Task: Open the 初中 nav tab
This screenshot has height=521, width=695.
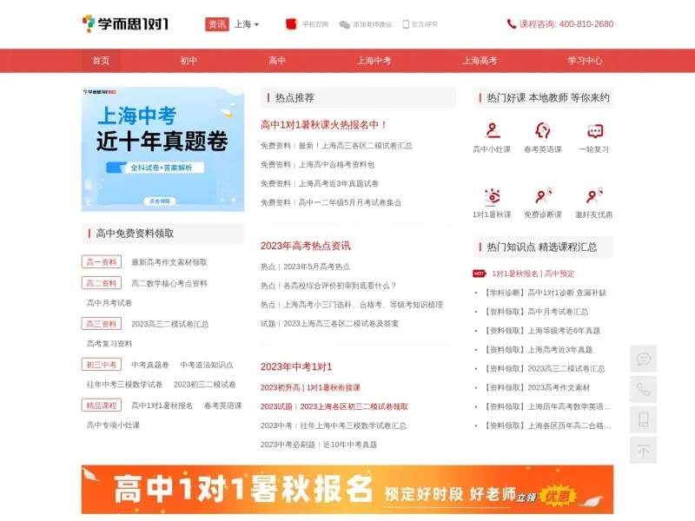Action: click(189, 61)
